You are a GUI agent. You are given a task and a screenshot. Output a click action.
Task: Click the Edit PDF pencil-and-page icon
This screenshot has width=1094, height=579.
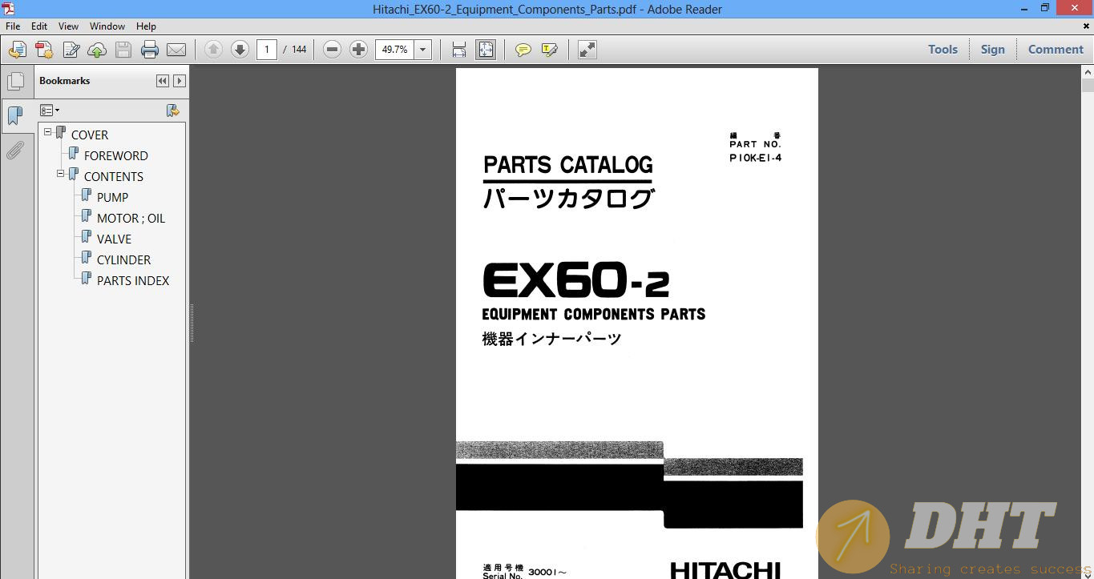(x=71, y=50)
